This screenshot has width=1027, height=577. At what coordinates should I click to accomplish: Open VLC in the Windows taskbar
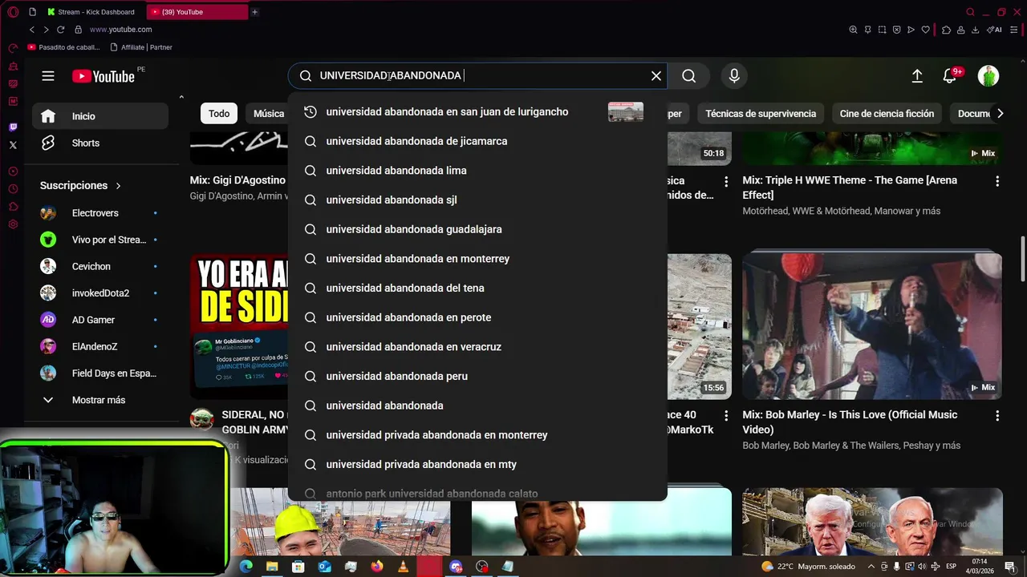[403, 567]
